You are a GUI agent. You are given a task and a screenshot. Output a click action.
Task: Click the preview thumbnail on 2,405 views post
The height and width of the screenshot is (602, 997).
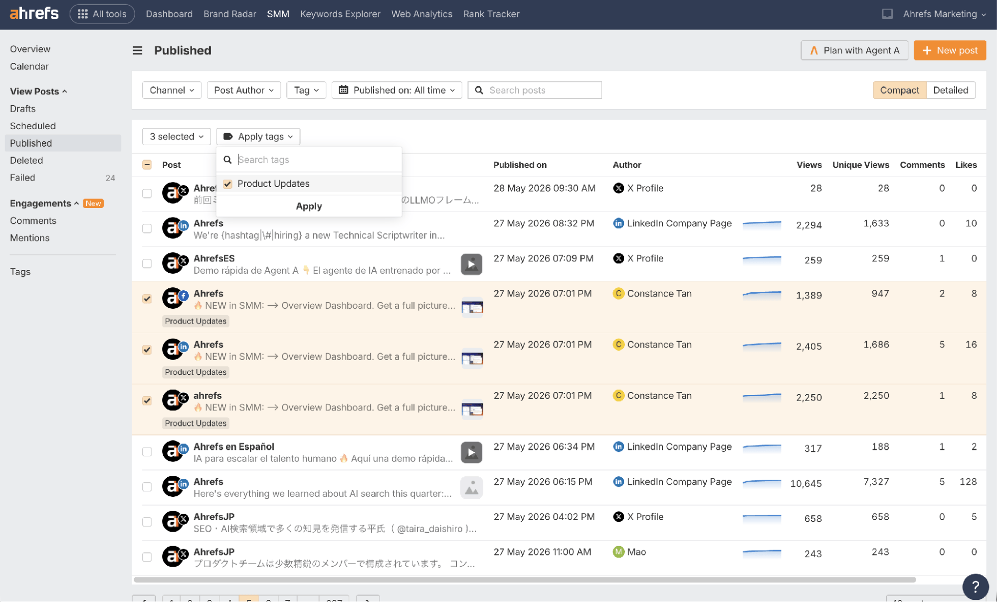tap(472, 359)
